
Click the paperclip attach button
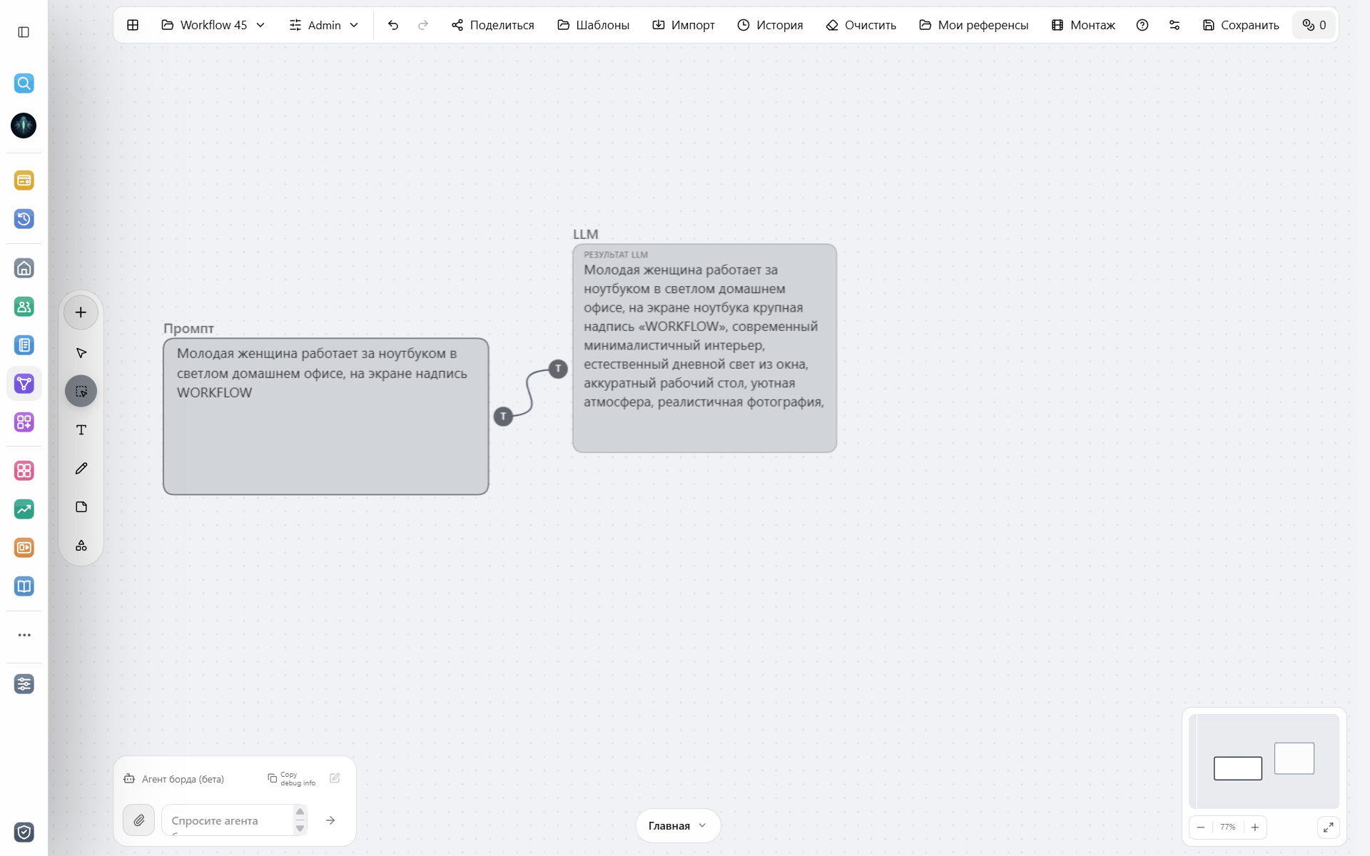coord(138,820)
